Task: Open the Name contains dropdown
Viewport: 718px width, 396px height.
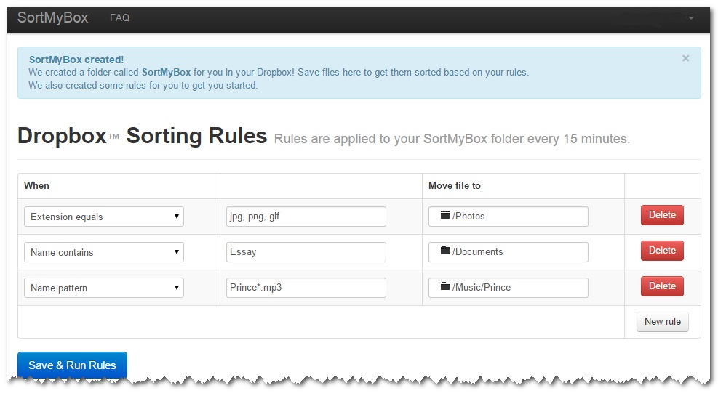Action: point(104,252)
